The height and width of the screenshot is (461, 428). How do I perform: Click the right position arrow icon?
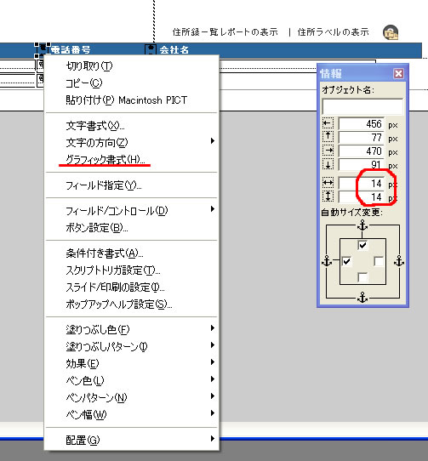click(328, 151)
